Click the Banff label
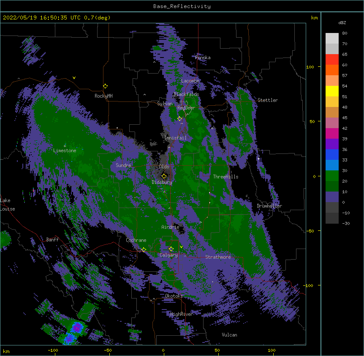The height and width of the screenshot is (356, 364). 52,240
